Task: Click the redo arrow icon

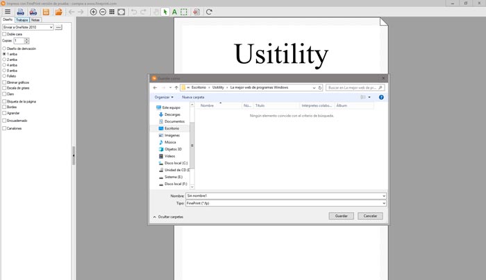Action: coord(143,12)
